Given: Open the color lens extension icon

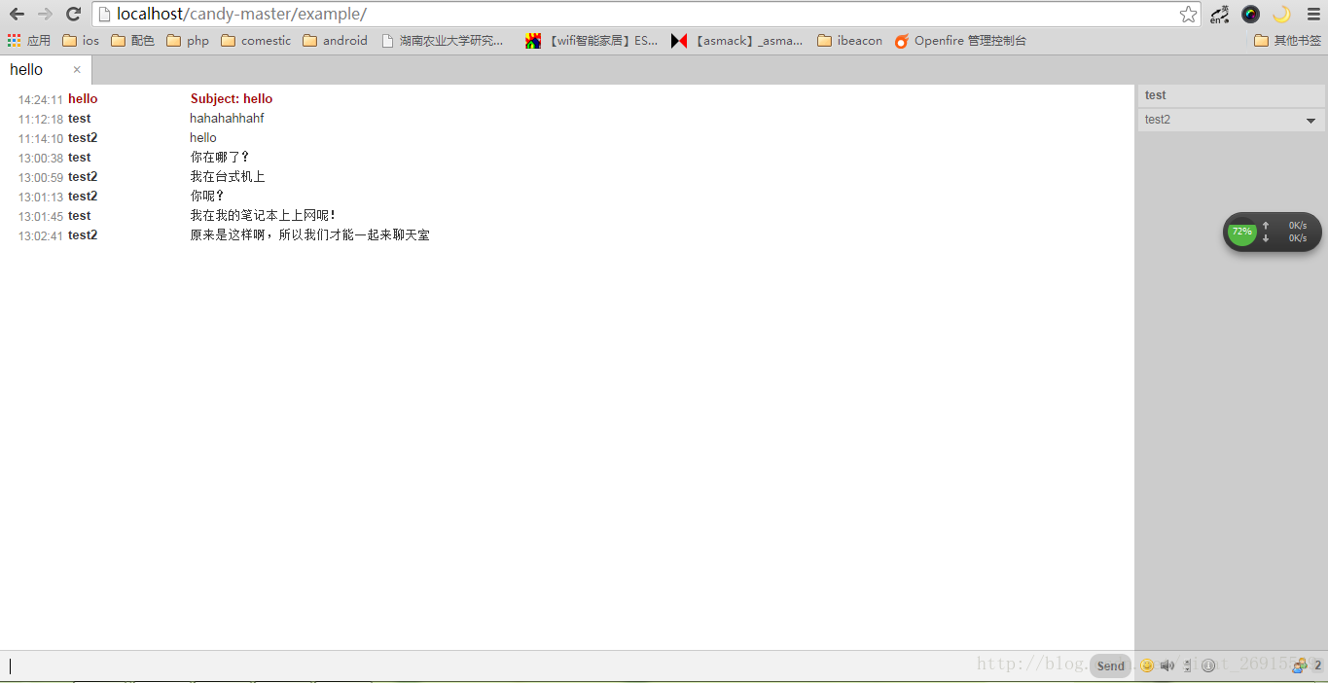Looking at the screenshot, I should tap(1250, 14).
